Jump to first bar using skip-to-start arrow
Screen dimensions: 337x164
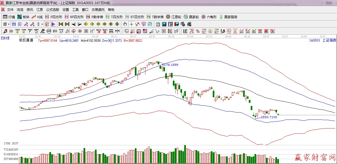click(61, 24)
